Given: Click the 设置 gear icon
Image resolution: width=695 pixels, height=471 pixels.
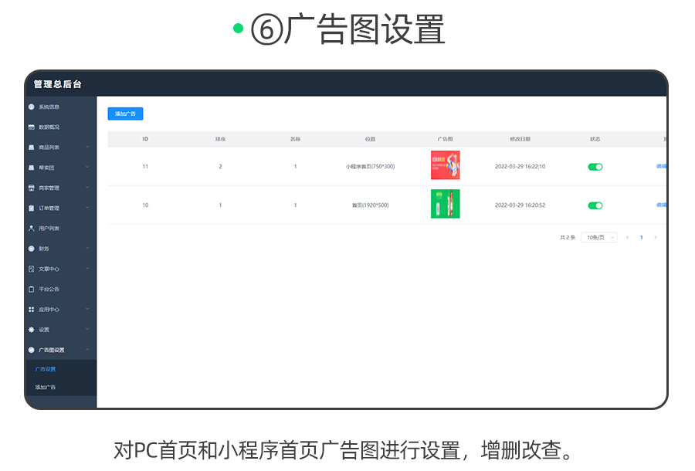Looking at the screenshot, I should (32, 330).
